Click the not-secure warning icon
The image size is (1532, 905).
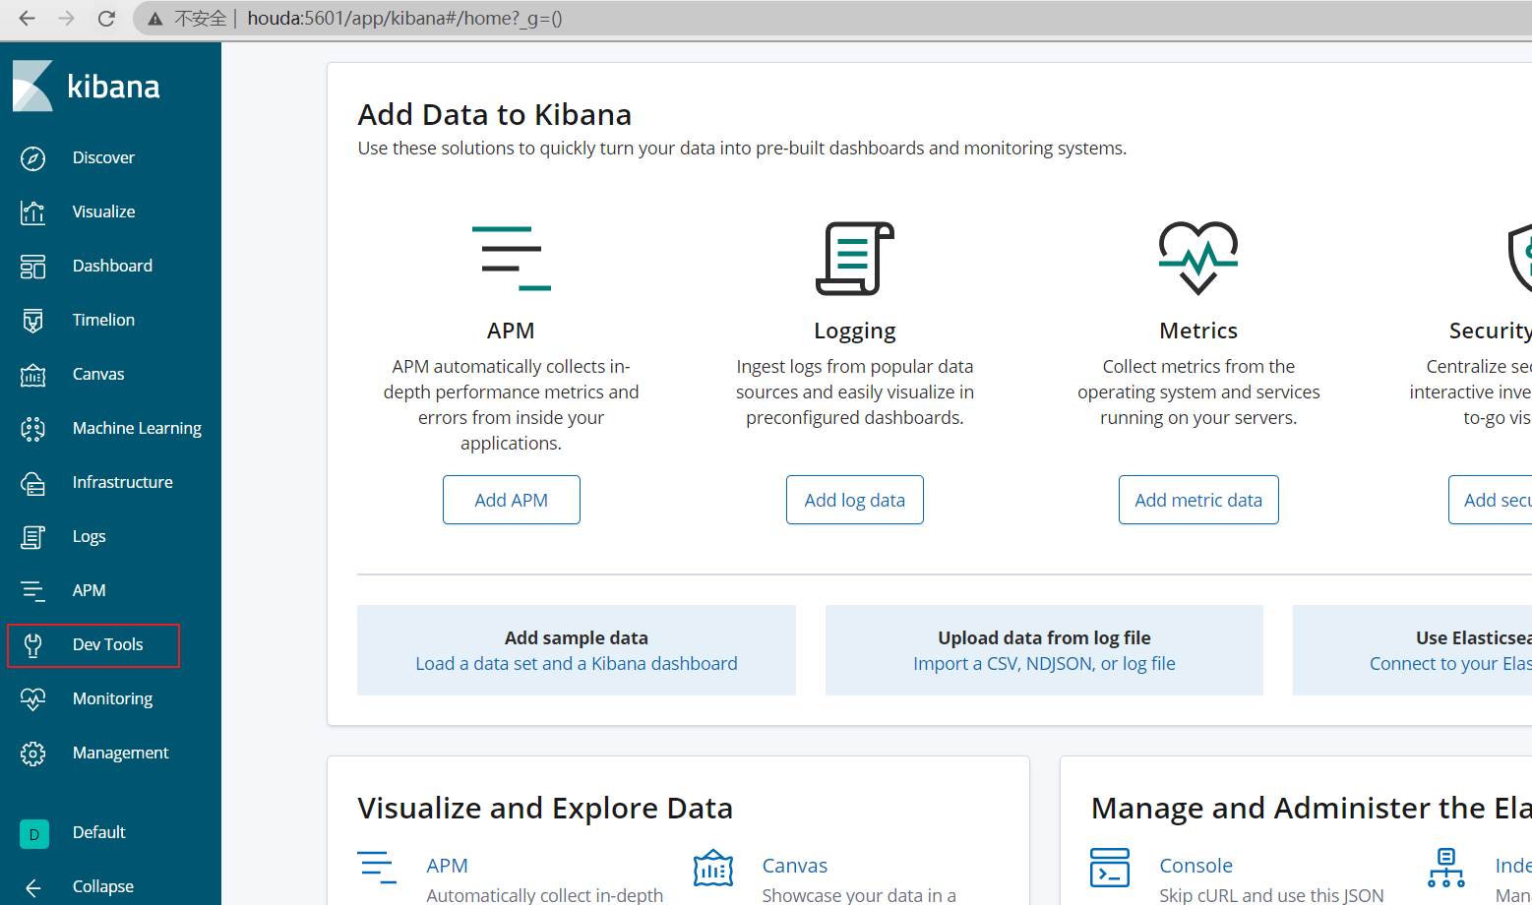(154, 19)
